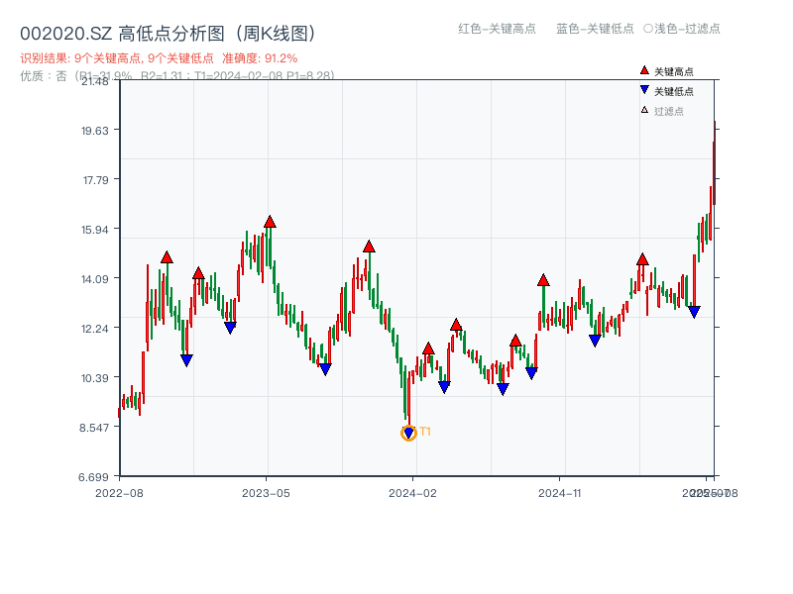Viewport: 793px width, 594px height.
Task: Select the red key-high triangle near 12.24 in spring 2024
Action: [x=456, y=325]
